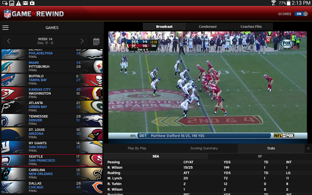
Task: Open Play By Play tab
Action: (x=137, y=148)
